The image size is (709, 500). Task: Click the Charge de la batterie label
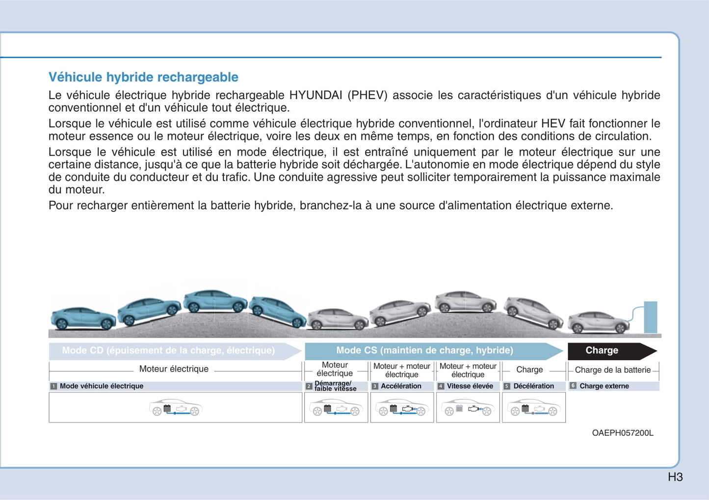pyautogui.click(x=612, y=370)
